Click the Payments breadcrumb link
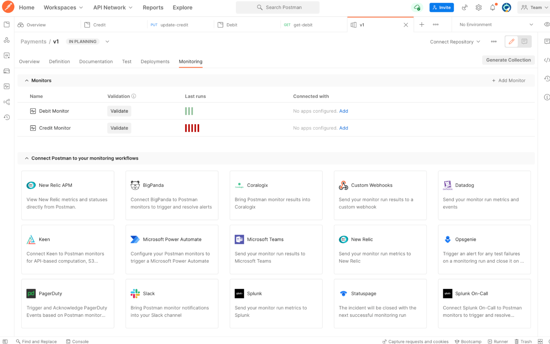Image resolution: width=550 pixels, height=344 pixels. (x=33, y=42)
